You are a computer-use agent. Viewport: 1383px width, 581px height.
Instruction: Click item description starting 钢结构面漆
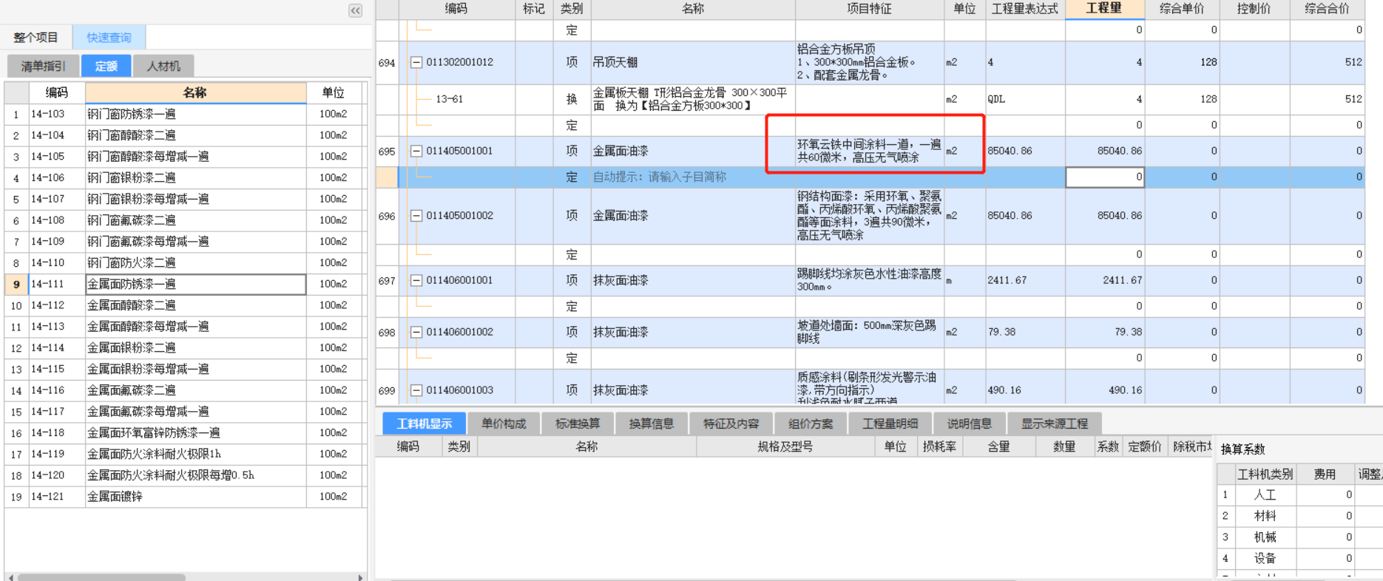click(x=869, y=216)
